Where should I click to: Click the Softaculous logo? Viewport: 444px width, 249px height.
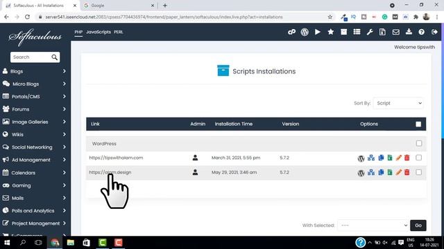coord(35,37)
